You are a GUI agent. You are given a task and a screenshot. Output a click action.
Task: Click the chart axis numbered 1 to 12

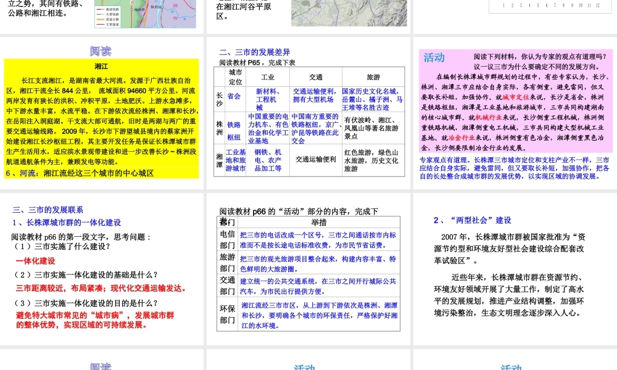(x=550, y=6)
